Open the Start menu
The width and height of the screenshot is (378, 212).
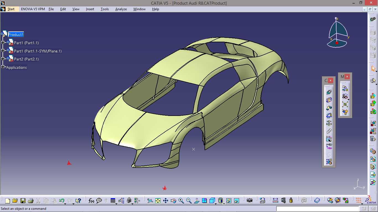[x=11, y=9]
